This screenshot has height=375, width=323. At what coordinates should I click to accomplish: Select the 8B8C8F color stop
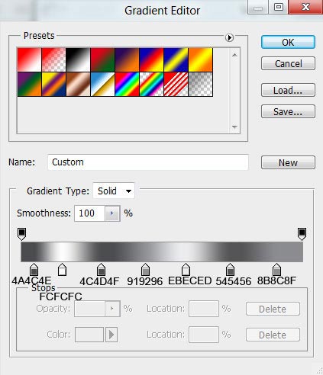276,270
